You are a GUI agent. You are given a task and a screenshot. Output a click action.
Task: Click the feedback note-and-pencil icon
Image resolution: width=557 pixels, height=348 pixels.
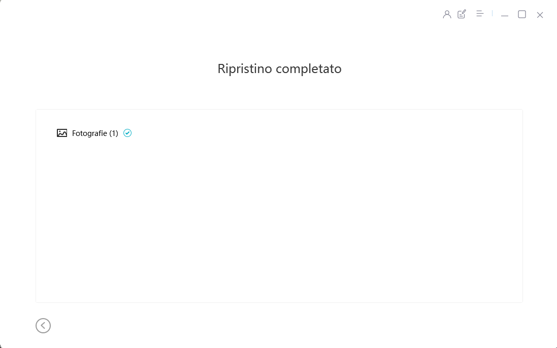tap(462, 14)
